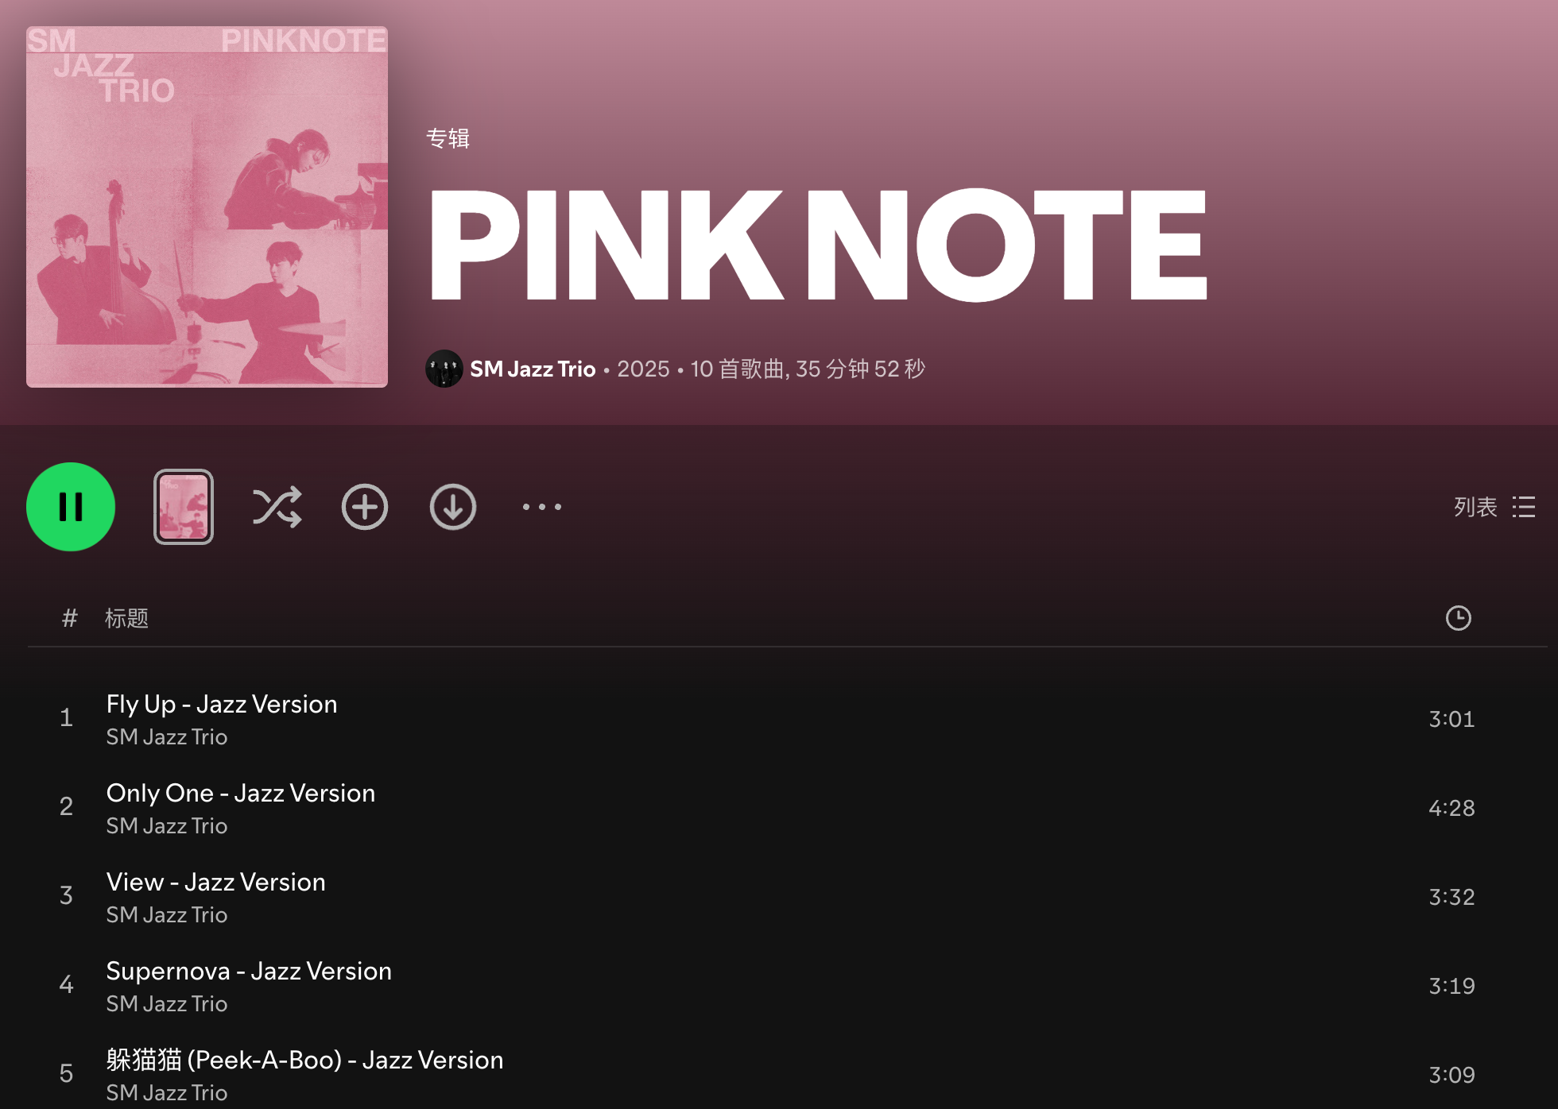Click the large PINK NOTE album cover

[x=207, y=207]
